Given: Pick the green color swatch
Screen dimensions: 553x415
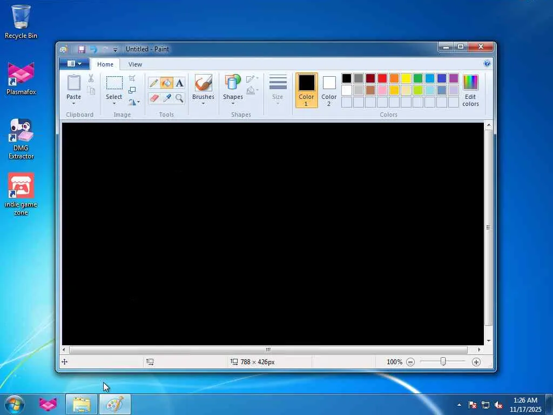Looking at the screenshot, I should point(418,78).
